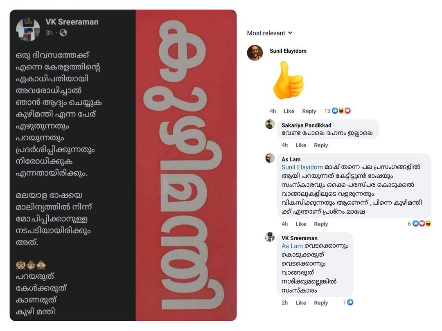This screenshot has height=331, width=442.
Task: Open Sakariya Pandikkad's avatar
Action: coord(270,124)
